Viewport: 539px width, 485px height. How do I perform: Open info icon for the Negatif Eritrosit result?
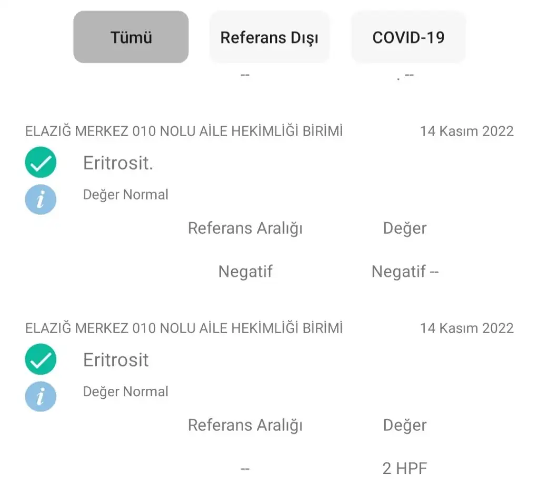41,200
